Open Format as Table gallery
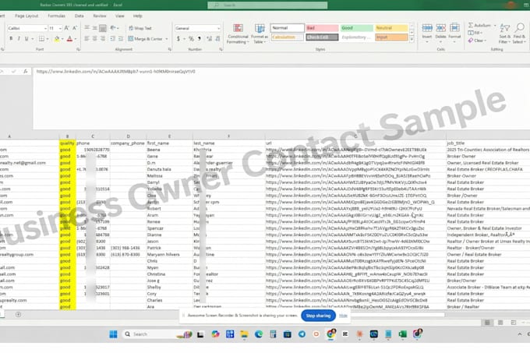Viewport: 530px width, 353px height. click(x=260, y=34)
